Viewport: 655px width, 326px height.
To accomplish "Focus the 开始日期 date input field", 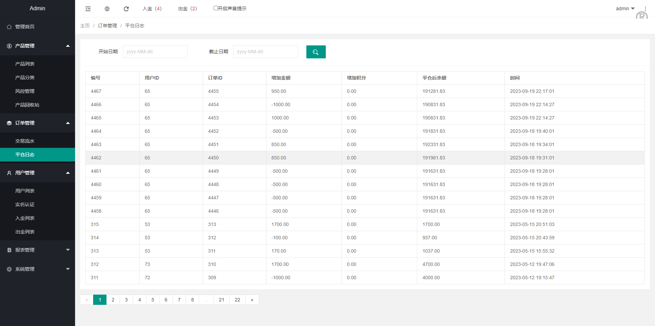I will 155,52.
